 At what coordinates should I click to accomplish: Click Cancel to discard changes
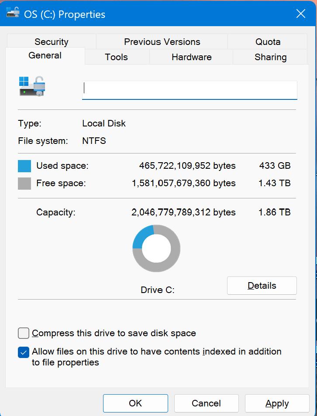pos(206,403)
